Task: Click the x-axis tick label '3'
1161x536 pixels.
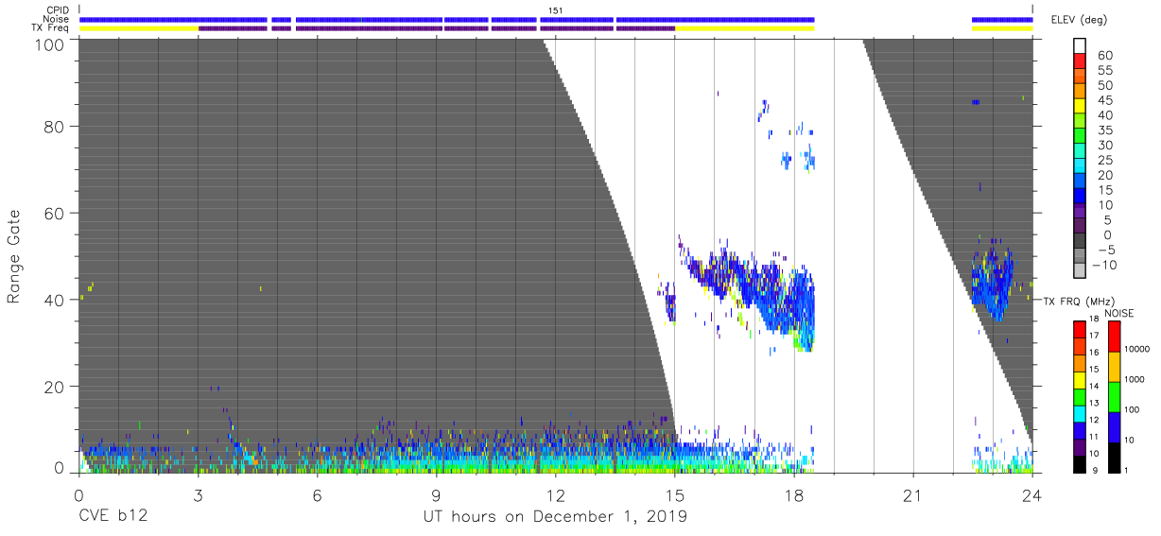Action: [x=198, y=494]
